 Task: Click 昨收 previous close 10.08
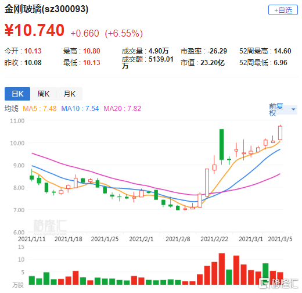[33, 63]
